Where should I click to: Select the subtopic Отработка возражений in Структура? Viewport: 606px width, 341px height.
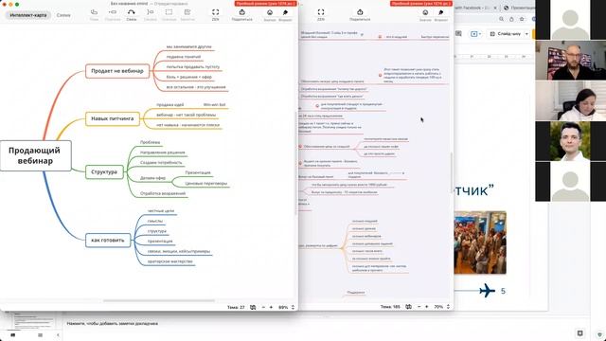[x=163, y=193]
